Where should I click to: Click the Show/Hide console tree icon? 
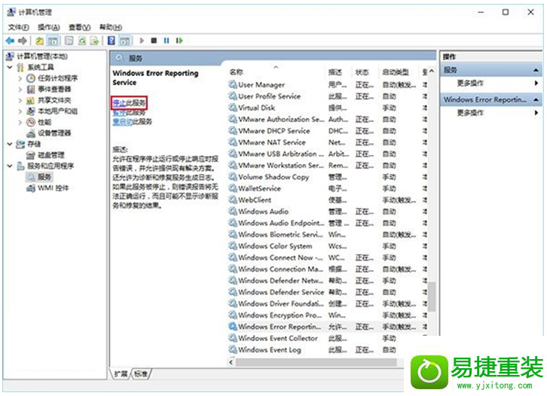click(53, 41)
